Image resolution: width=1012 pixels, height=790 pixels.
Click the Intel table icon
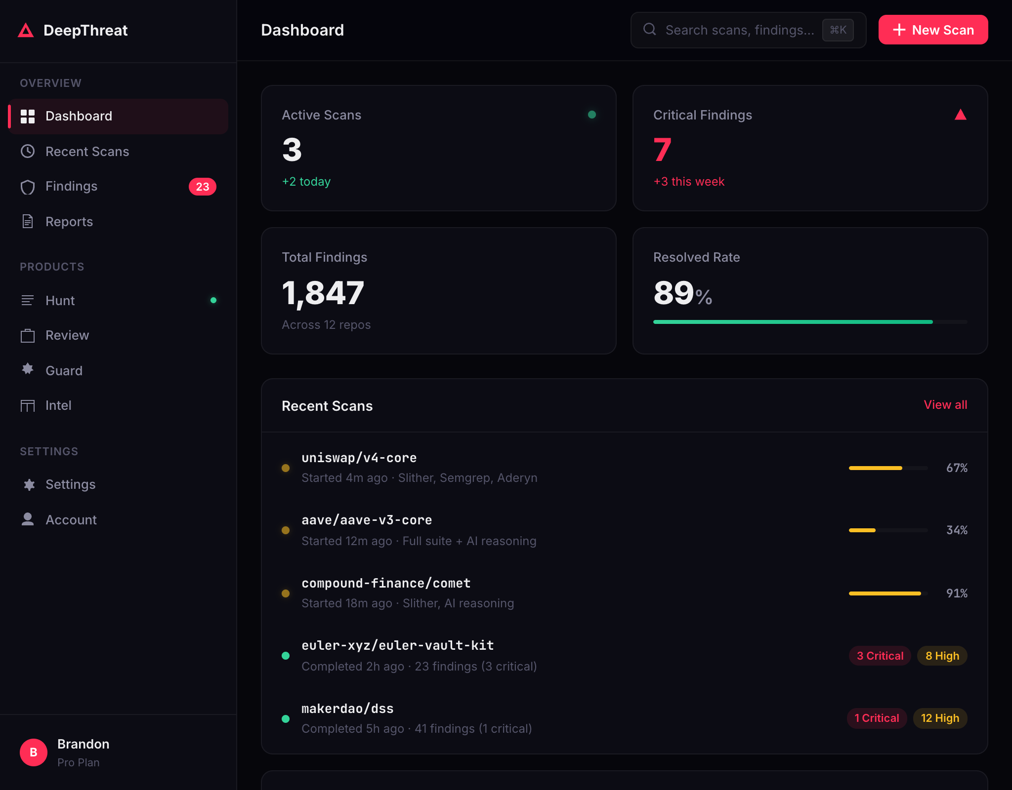(28, 405)
